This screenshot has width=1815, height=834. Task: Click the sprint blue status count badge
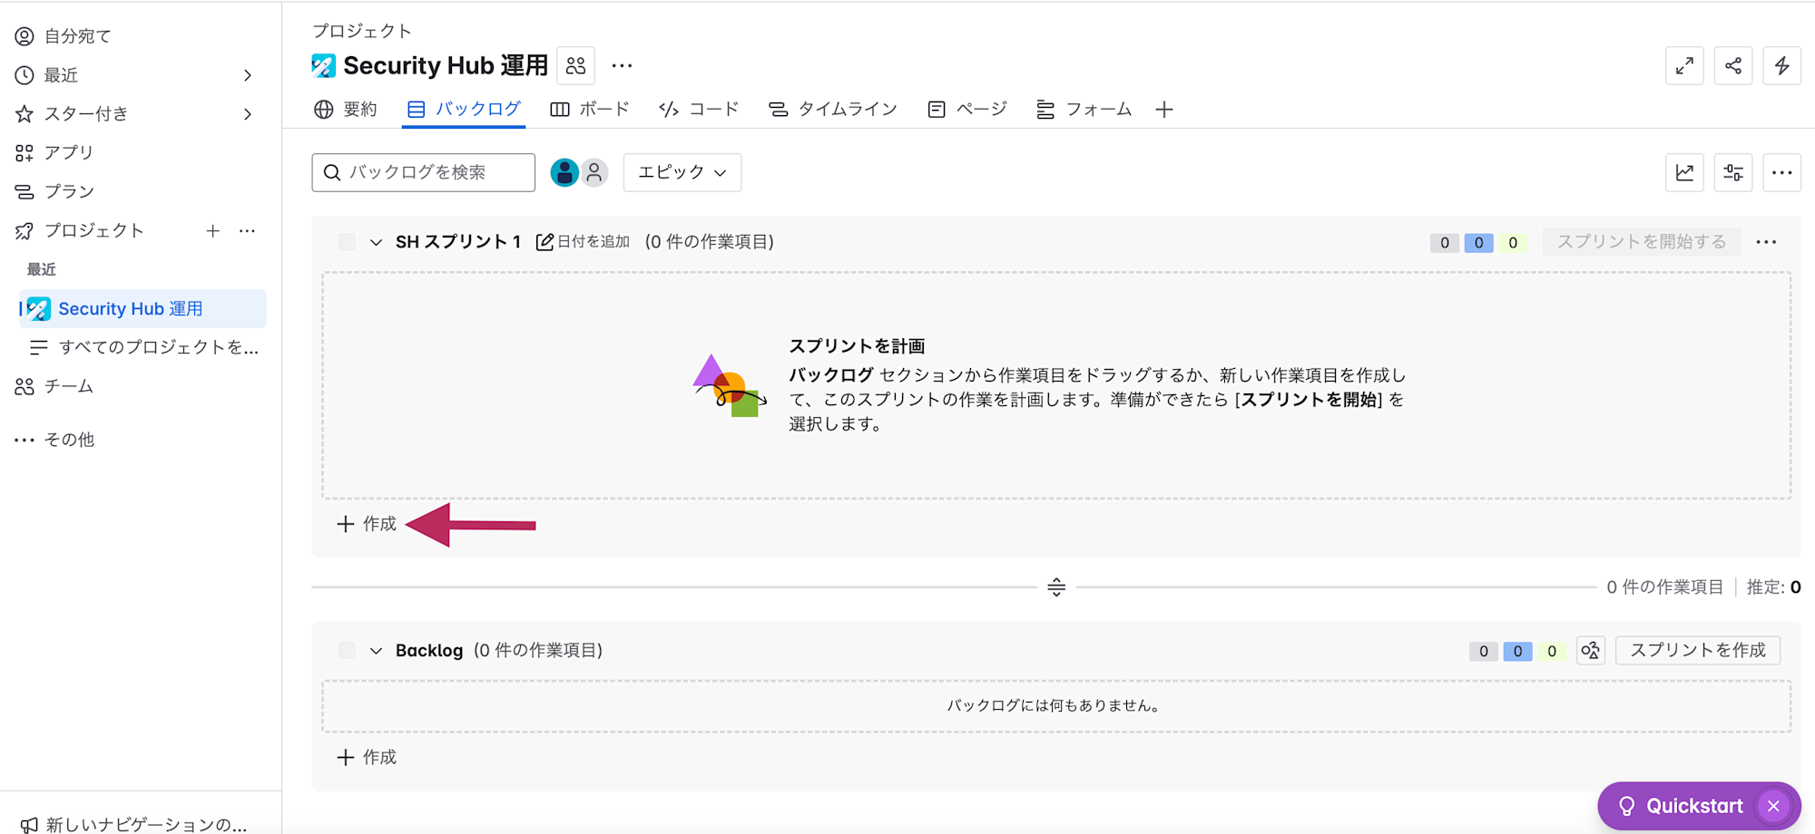pos(1478,243)
